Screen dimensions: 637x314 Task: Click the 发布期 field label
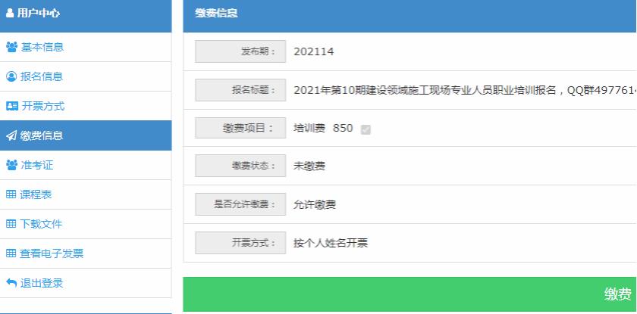(240, 51)
